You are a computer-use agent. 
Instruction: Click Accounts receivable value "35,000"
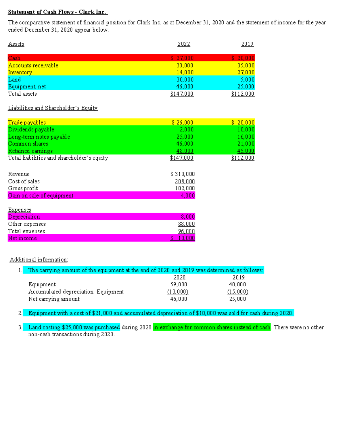246,65
